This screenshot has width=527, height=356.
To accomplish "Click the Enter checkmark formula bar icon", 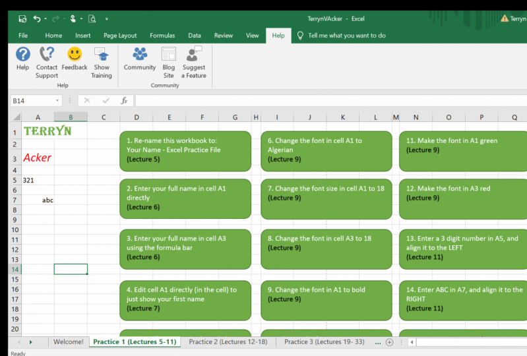I will [106, 100].
